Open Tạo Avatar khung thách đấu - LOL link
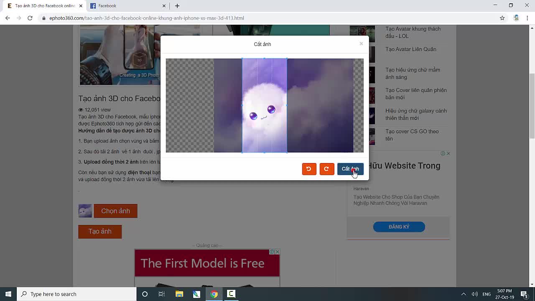The width and height of the screenshot is (535, 301). tap(413, 33)
